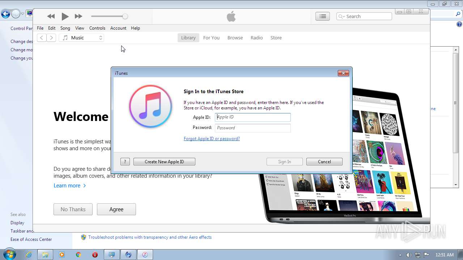Switch to Control Panel taskbar item
This screenshot has width=463, height=260.
coord(112,255)
